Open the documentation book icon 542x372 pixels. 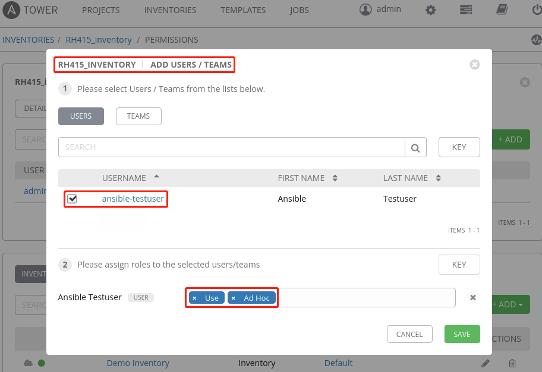click(502, 10)
